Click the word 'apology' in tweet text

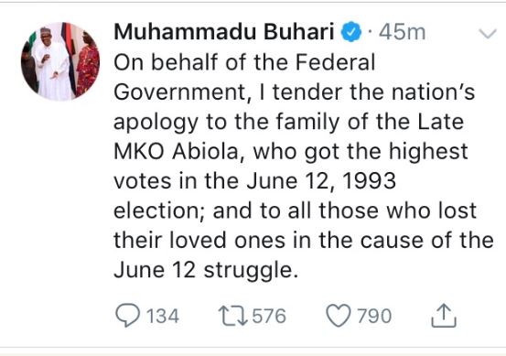click(156, 123)
